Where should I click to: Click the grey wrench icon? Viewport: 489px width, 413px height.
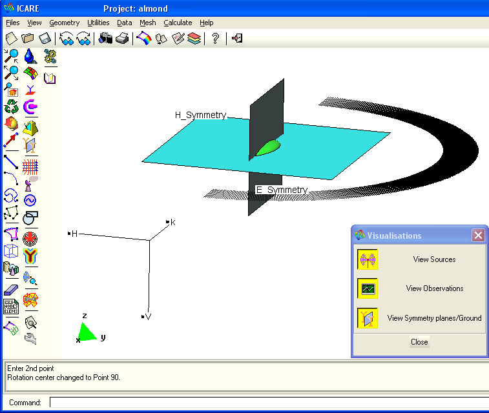pyautogui.click(x=30, y=339)
